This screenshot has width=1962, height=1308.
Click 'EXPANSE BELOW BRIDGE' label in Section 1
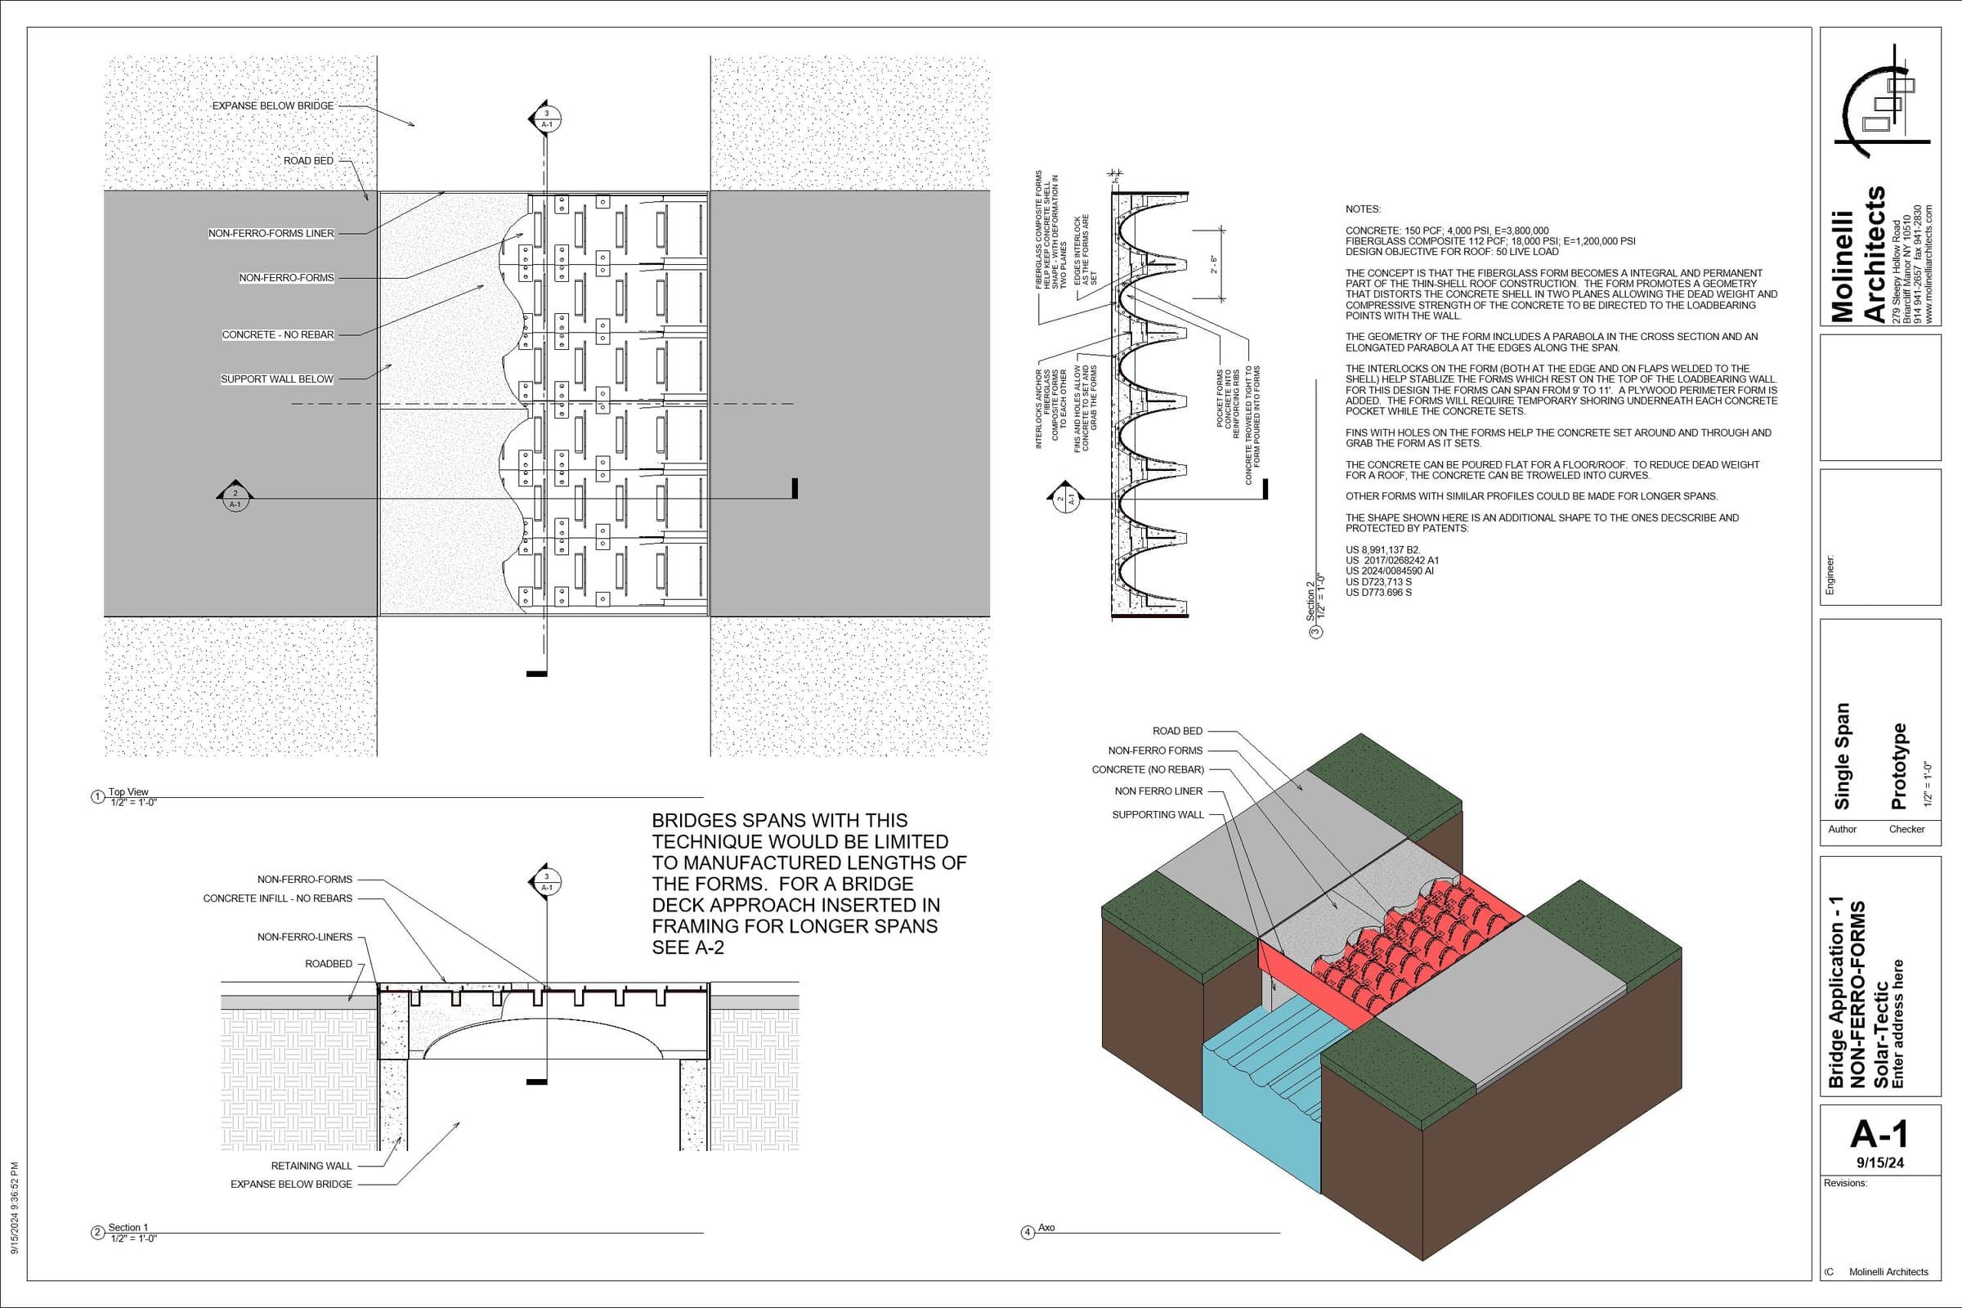coord(291,1184)
